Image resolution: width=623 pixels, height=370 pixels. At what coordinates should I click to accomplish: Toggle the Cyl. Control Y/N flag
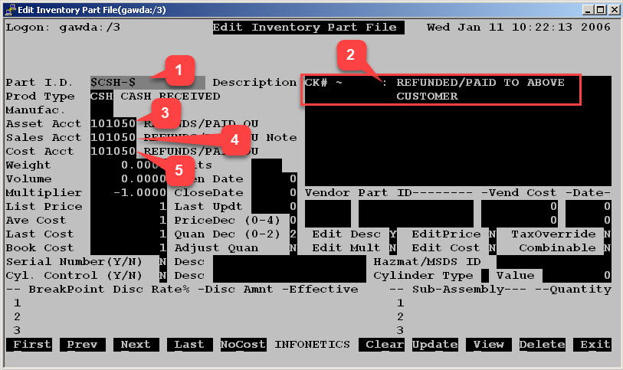click(162, 276)
